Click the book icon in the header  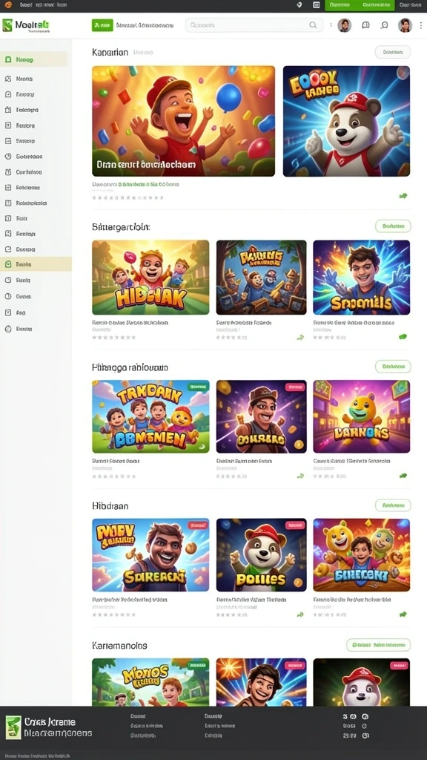[365, 25]
